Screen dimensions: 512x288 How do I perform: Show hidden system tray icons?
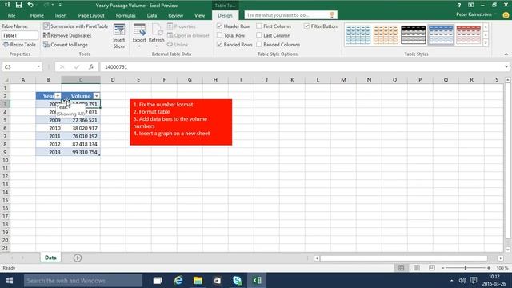point(451,281)
